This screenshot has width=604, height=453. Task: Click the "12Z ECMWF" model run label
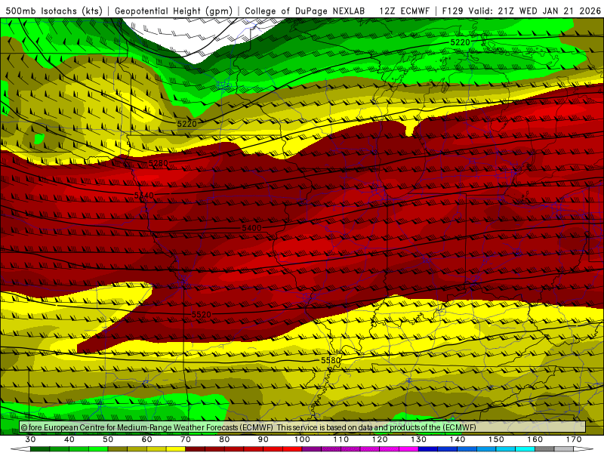404,11
